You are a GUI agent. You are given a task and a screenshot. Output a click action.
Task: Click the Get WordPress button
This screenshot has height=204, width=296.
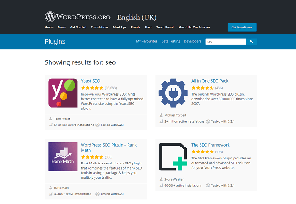click(x=242, y=28)
